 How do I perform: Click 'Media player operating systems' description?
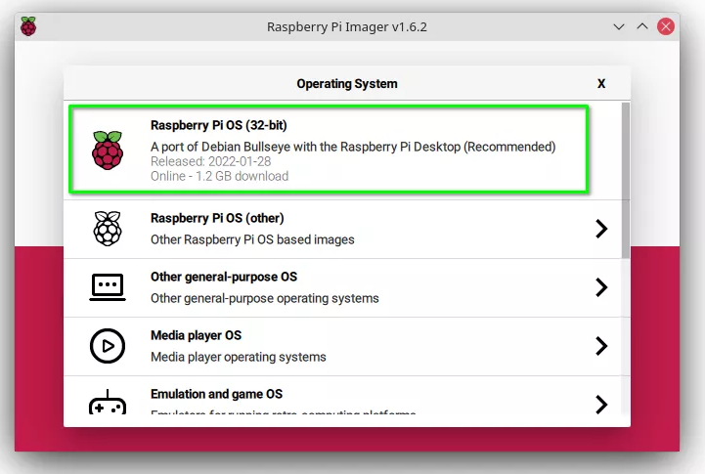pos(239,357)
